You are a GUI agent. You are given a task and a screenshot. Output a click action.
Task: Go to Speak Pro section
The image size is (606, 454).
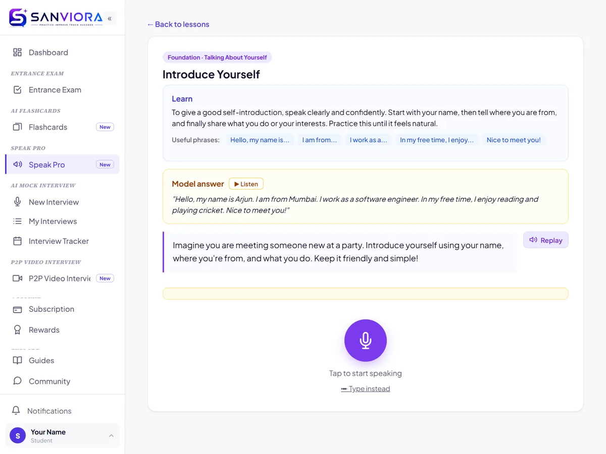tap(63, 164)
